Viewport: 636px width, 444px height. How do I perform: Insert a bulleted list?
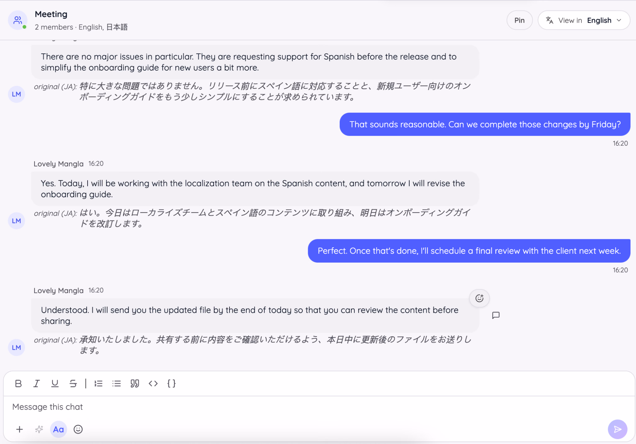point(116,383)
